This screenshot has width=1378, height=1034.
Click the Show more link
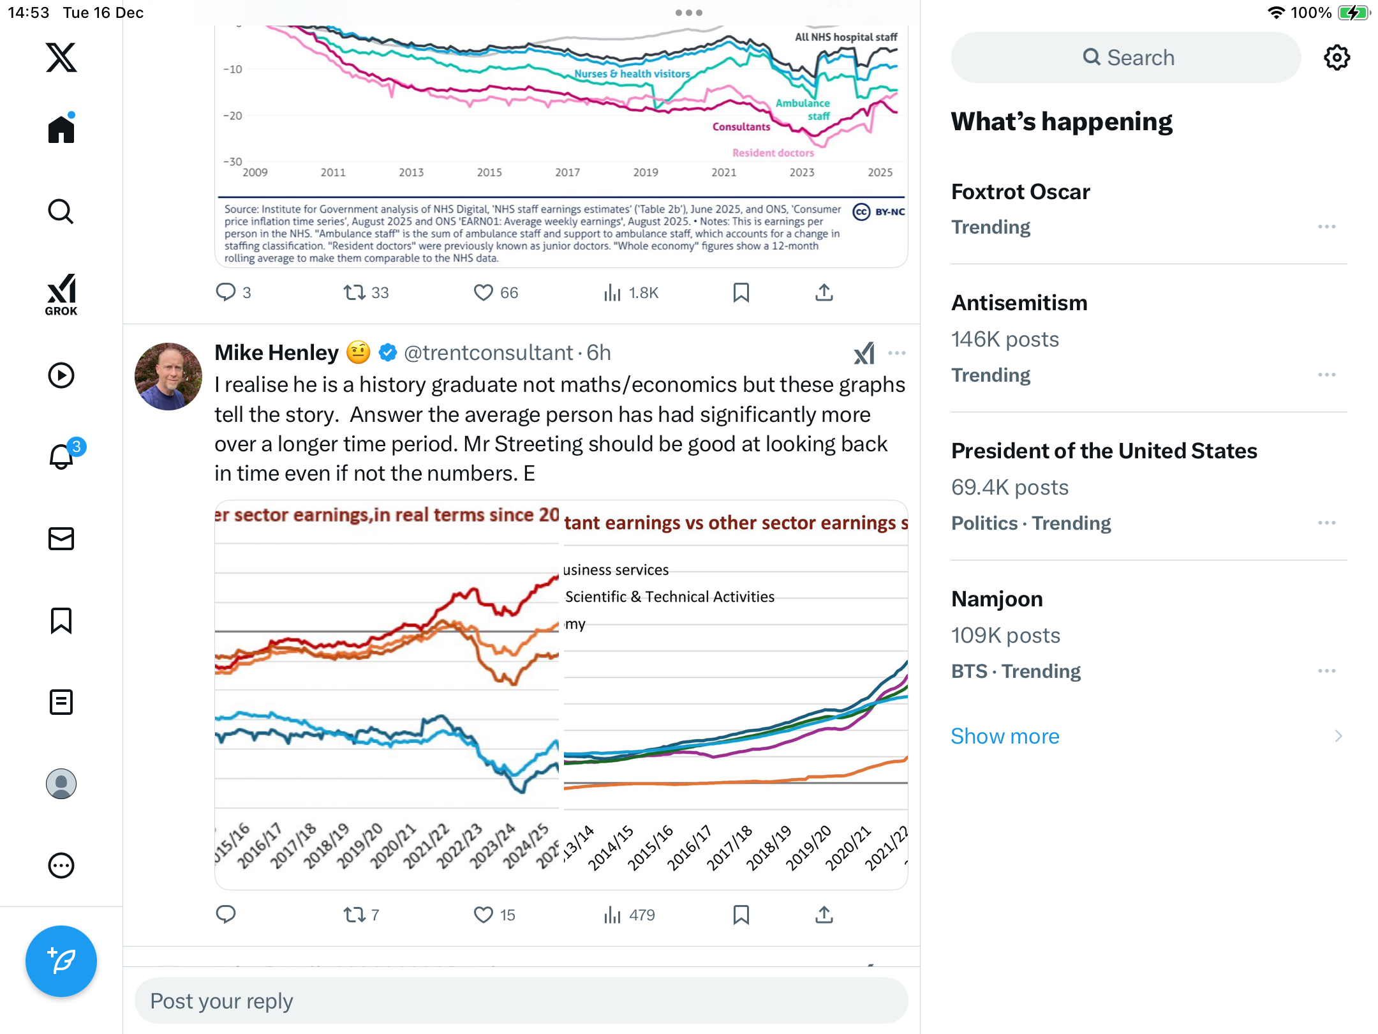[1005, 736]
